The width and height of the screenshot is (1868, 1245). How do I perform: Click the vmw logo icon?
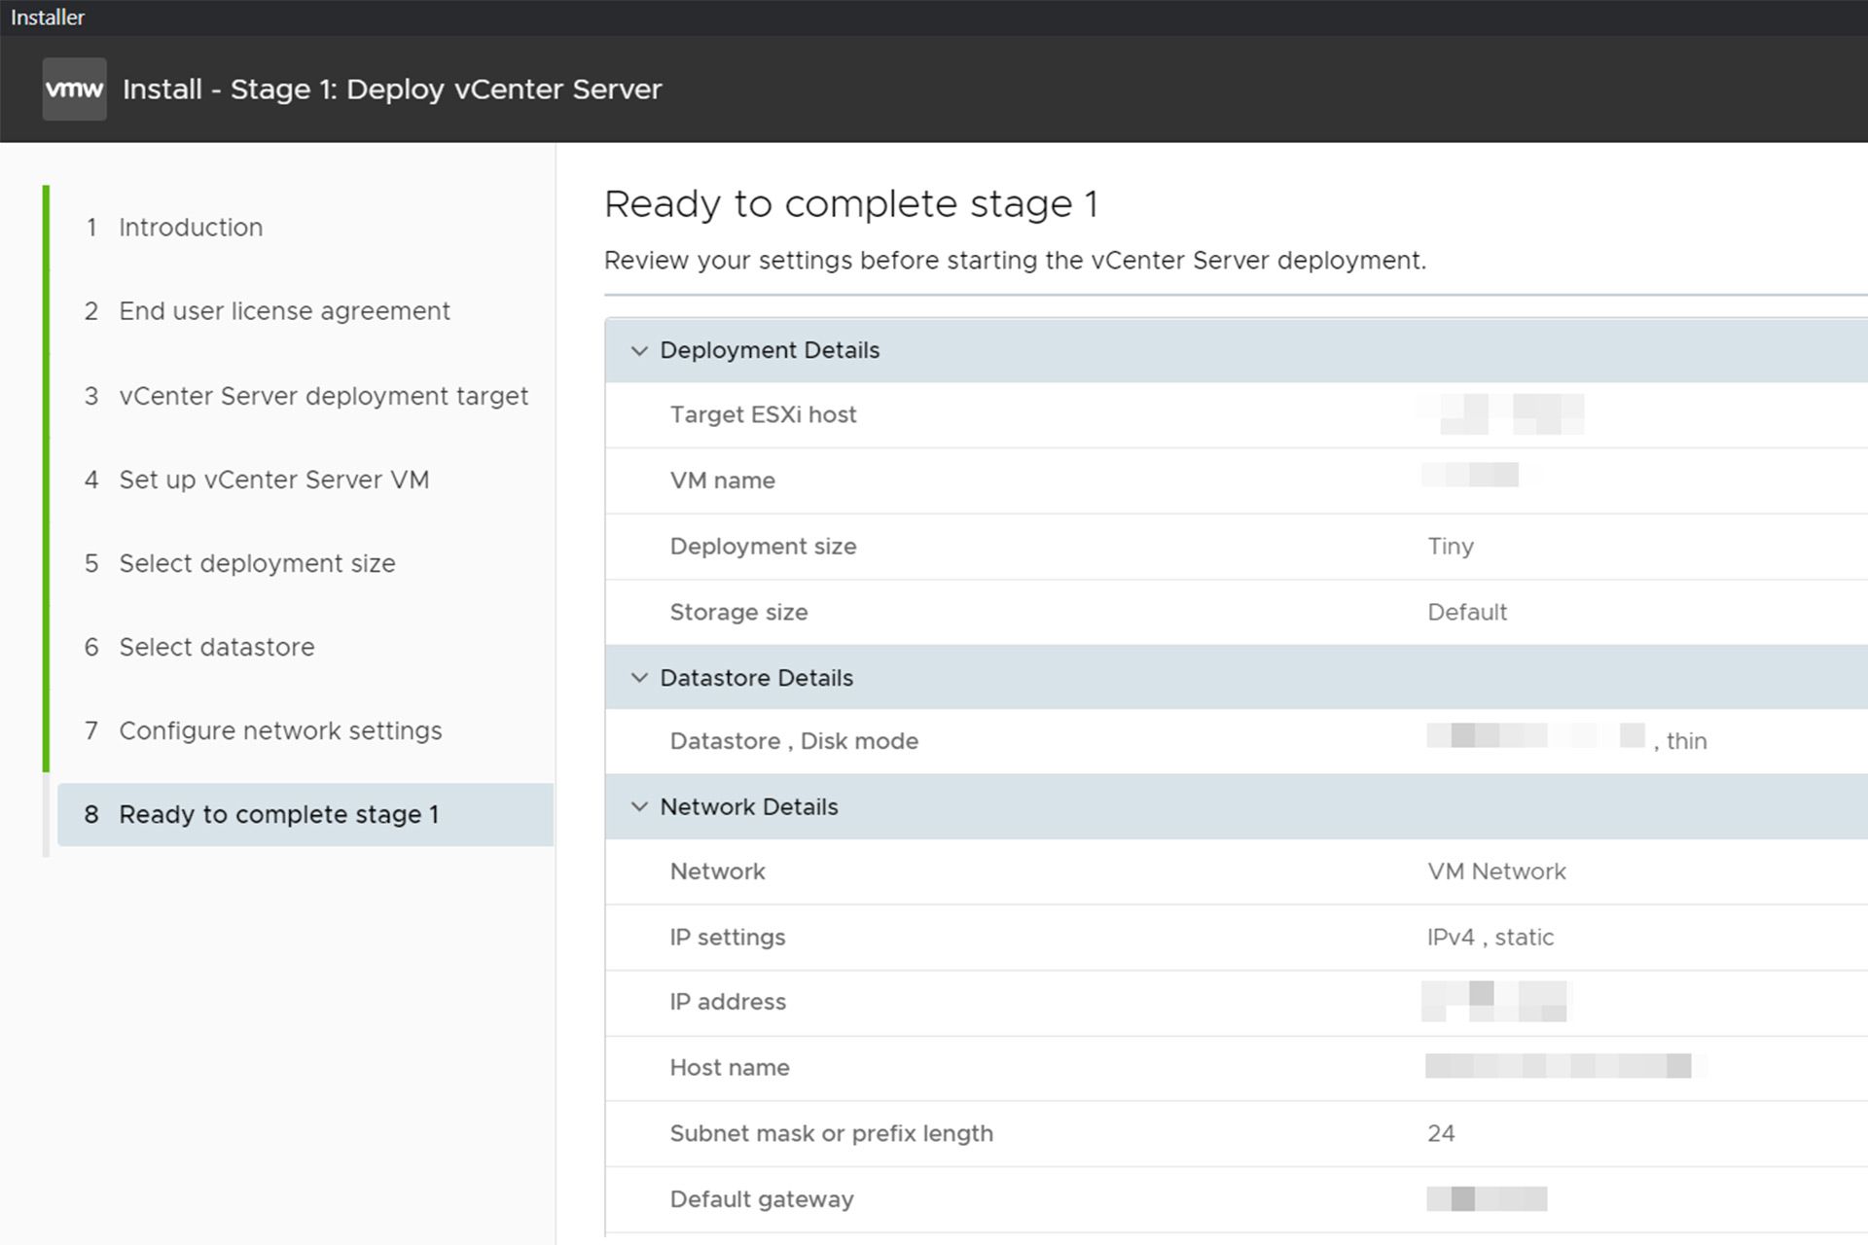[x=74, y=89]
